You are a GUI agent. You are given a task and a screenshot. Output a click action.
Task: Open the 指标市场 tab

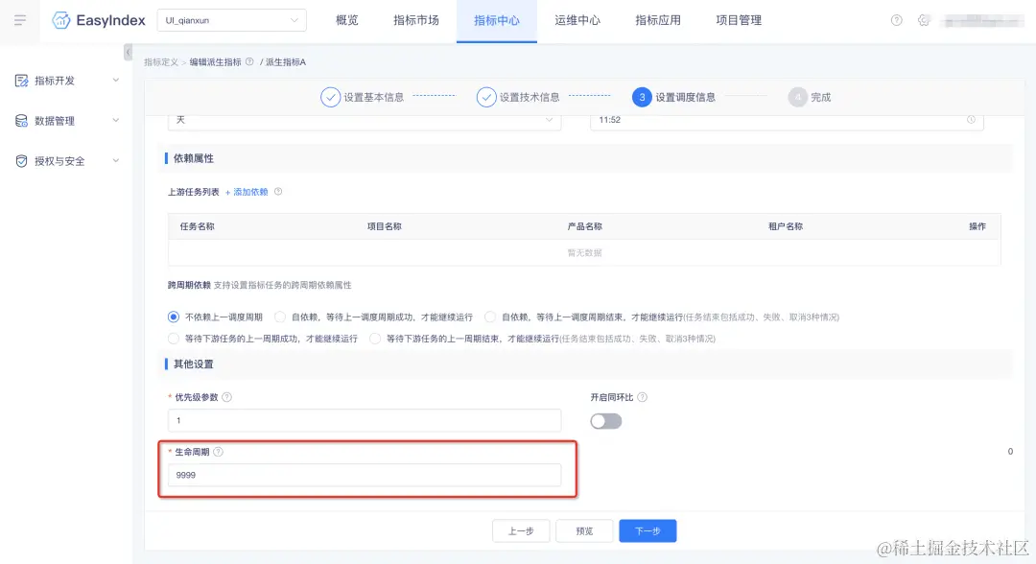pos(415,20)
